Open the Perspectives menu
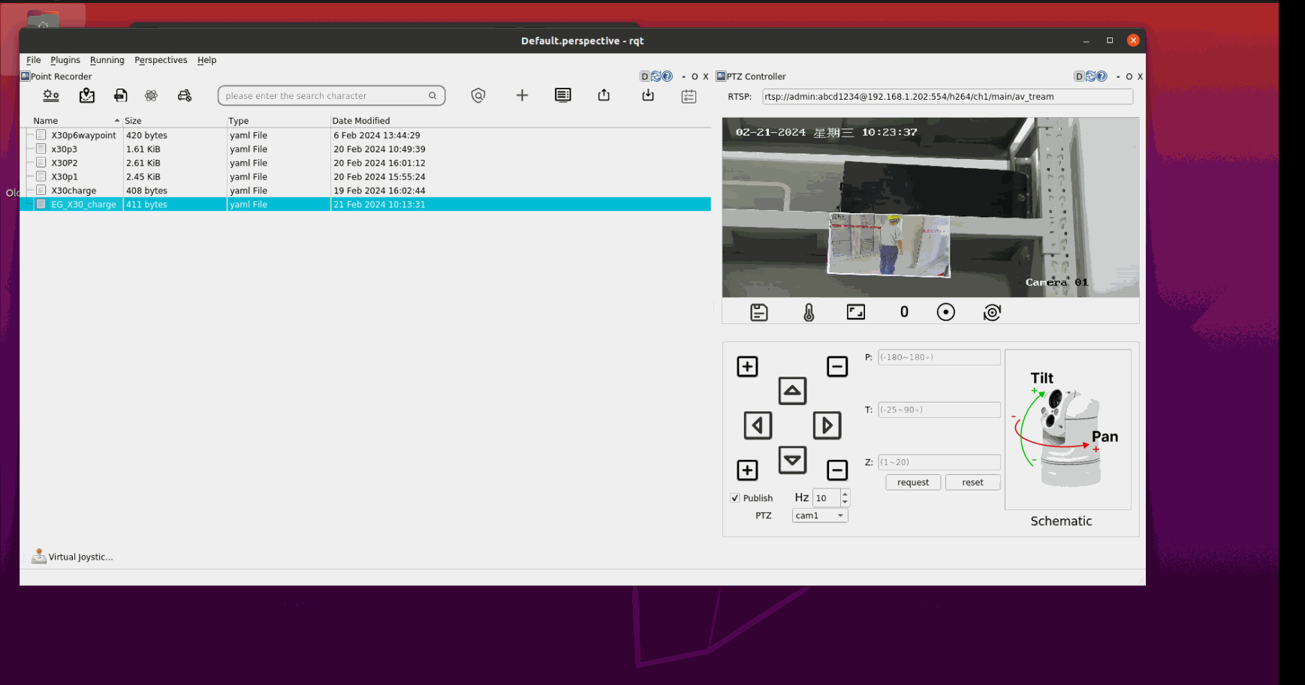Image resolution: width=1305 pixels, height=685 pixels. 161,60
